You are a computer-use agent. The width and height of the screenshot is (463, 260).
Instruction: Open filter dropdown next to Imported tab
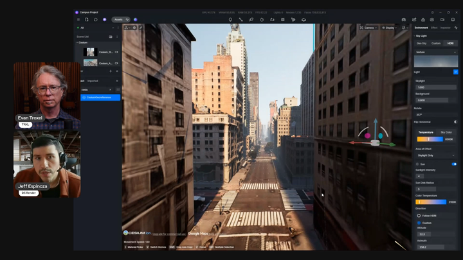[x=117, y=81]
